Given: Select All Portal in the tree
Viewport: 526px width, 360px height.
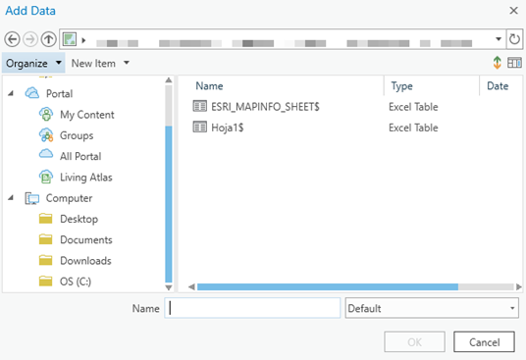Looking at the screenshot, I should tap(80, 156).
